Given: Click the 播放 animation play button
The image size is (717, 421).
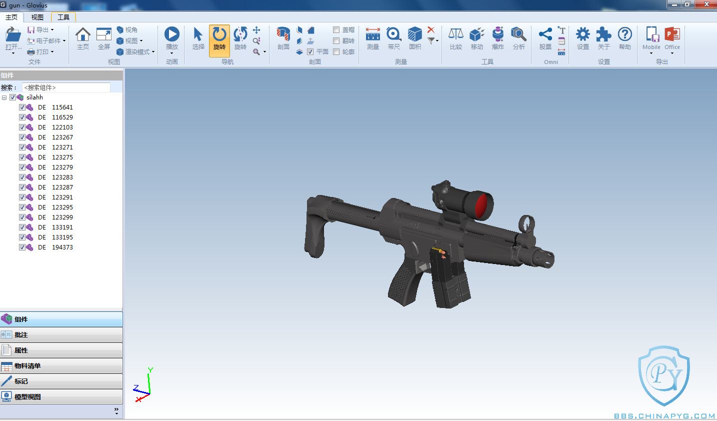Looking at the screenshot, I should point(171,34).
